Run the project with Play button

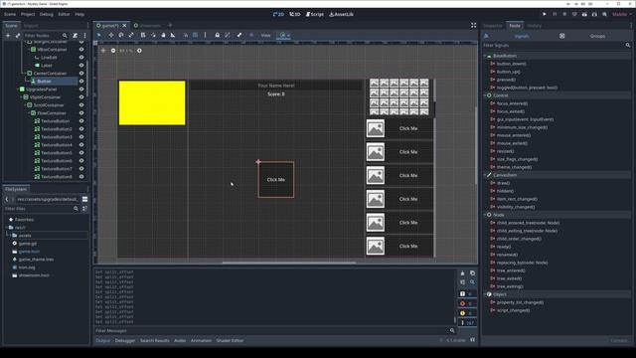click(545, 14)
